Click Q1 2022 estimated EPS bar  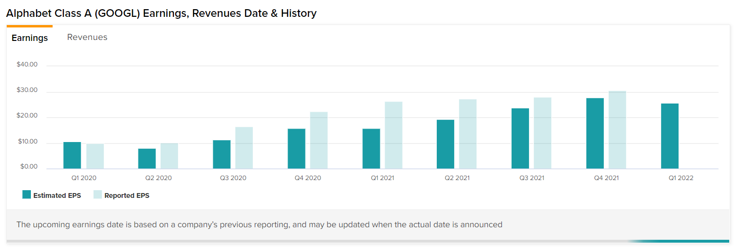point(670,136)
